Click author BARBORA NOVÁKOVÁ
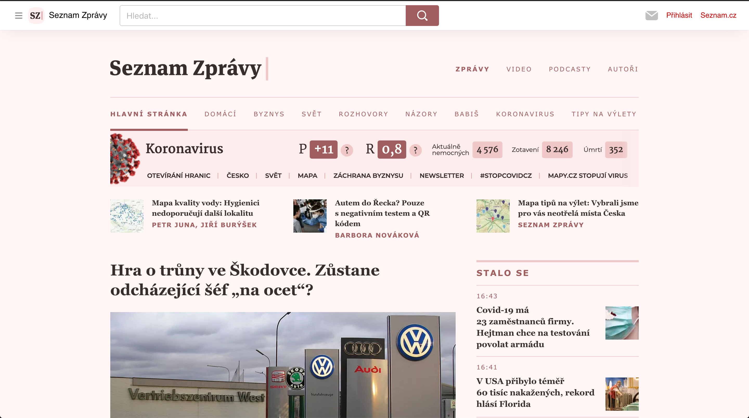 tap(377, 235)
